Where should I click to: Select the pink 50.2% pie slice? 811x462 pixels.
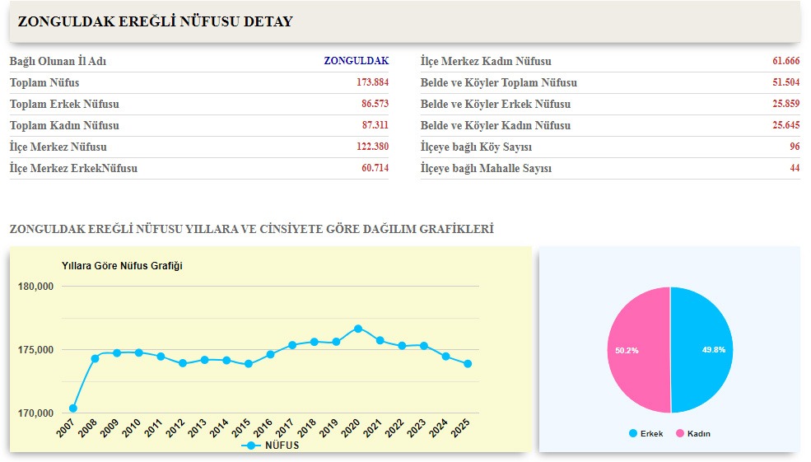click(638, 350)
